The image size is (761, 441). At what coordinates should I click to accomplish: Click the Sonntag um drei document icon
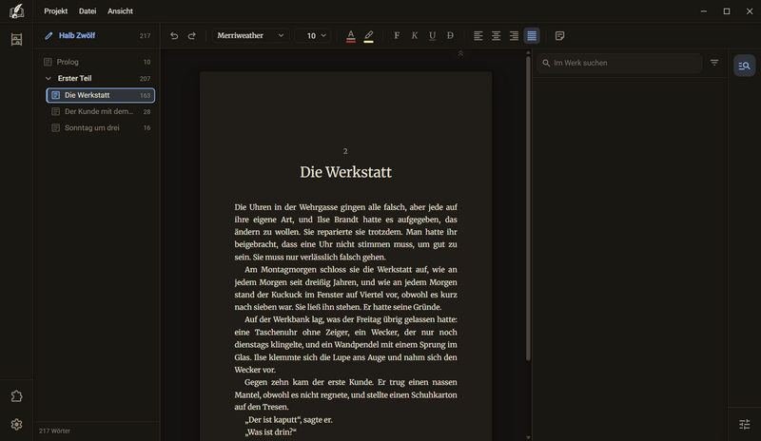pyautogui.click(x=56, y=127)
